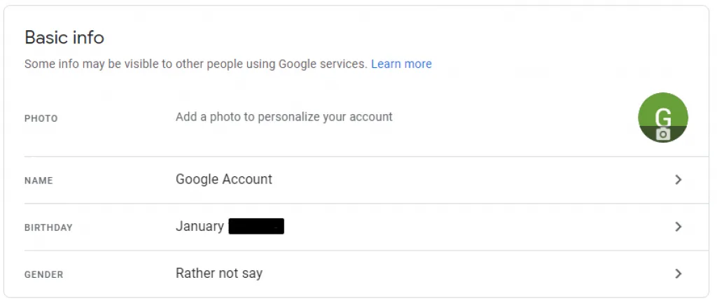Open the Learn more link
The width and height of the screenshot is (717, 303).
coord(401,64)
